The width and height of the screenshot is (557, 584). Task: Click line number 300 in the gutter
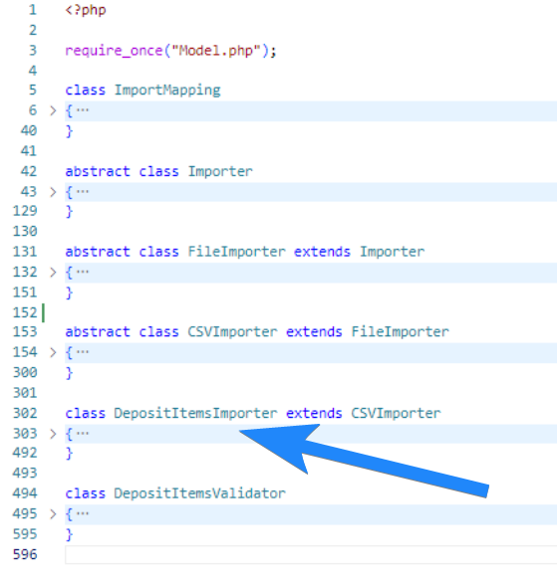click(x=25, y=372)
